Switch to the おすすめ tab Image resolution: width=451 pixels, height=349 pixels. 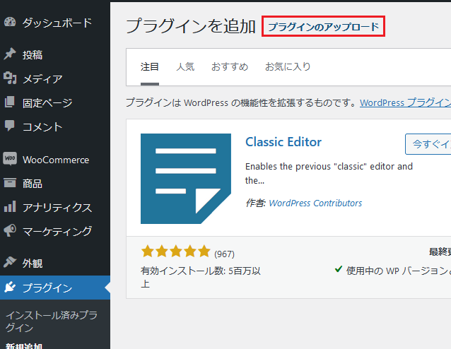230,66
